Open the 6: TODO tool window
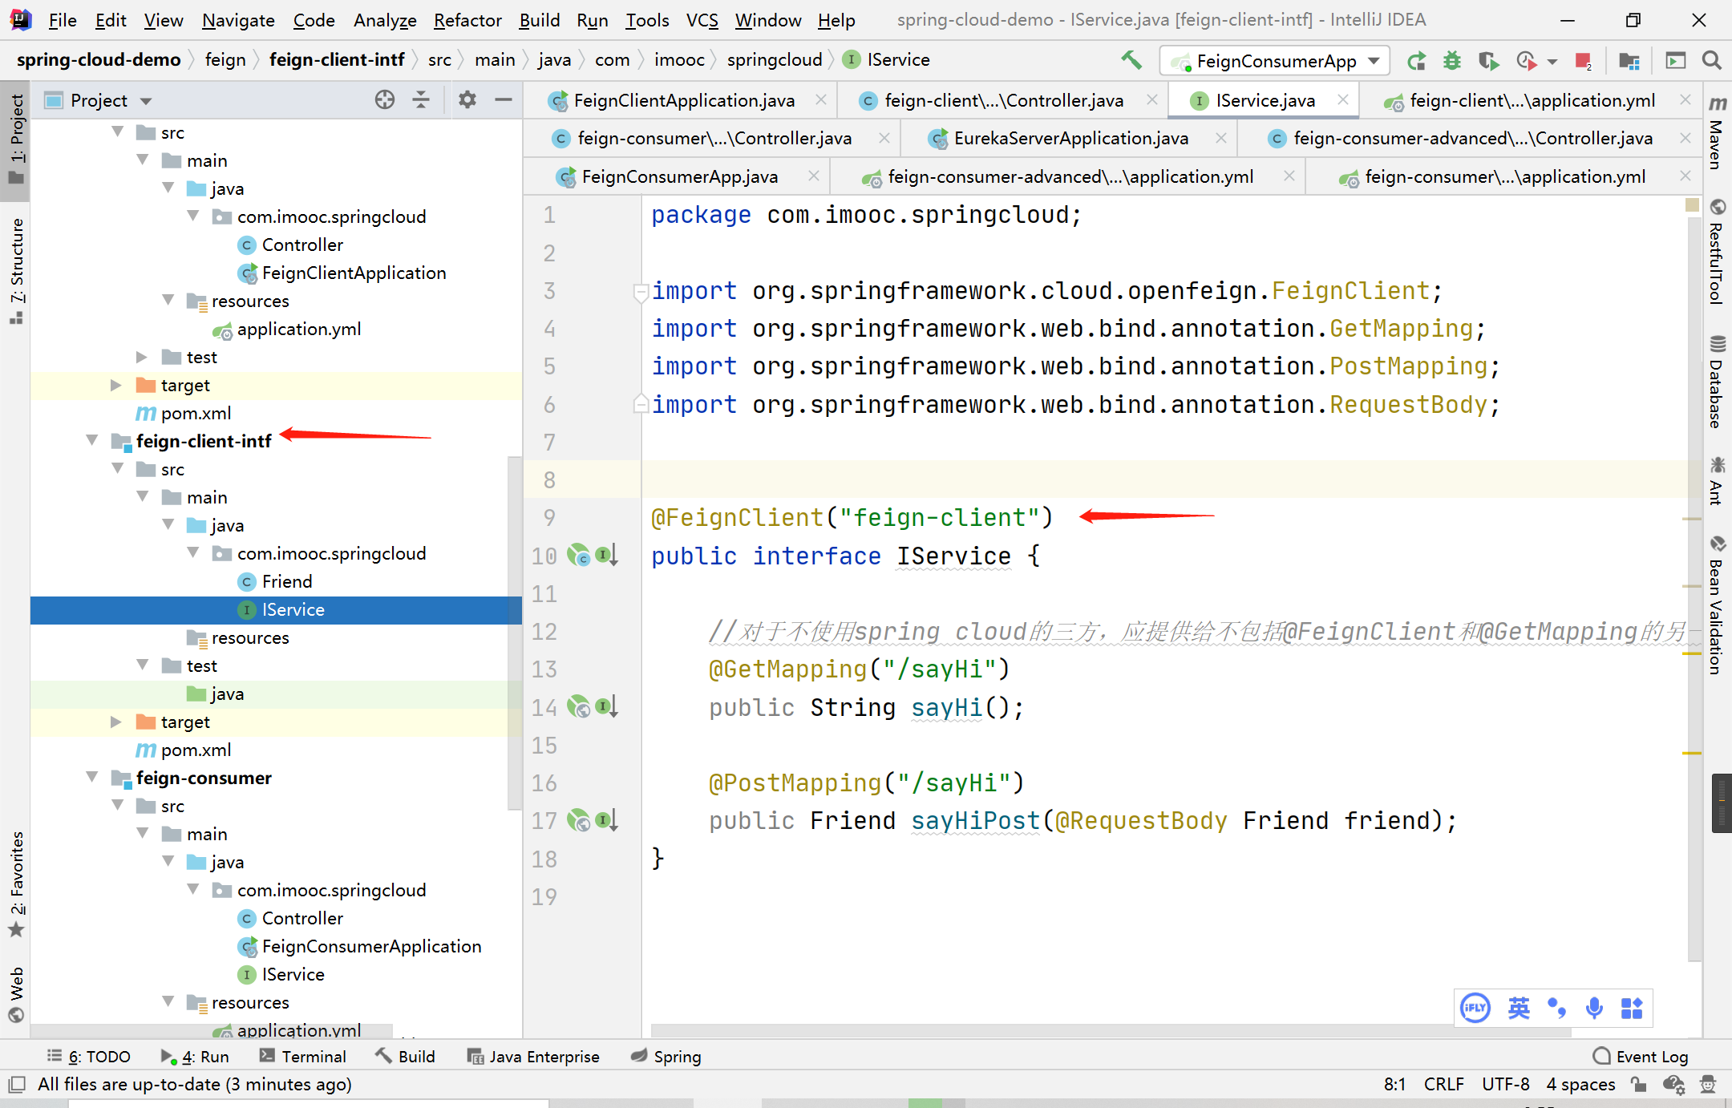Screen dimensions: 1732x1108 pyautogui.click(x=88, y=1056)
